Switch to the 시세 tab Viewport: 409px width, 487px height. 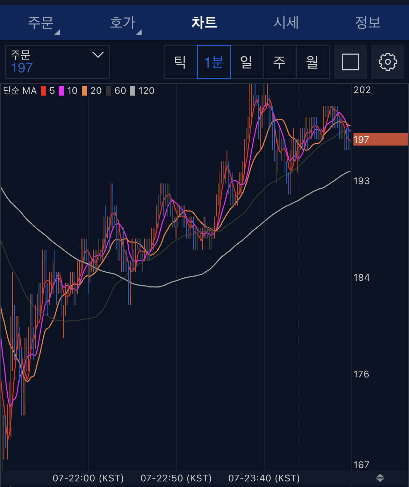coord(286,23)
